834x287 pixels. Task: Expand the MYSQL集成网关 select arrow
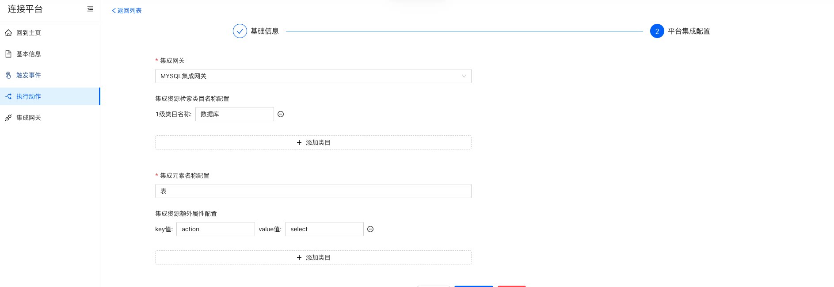point(464,76)
